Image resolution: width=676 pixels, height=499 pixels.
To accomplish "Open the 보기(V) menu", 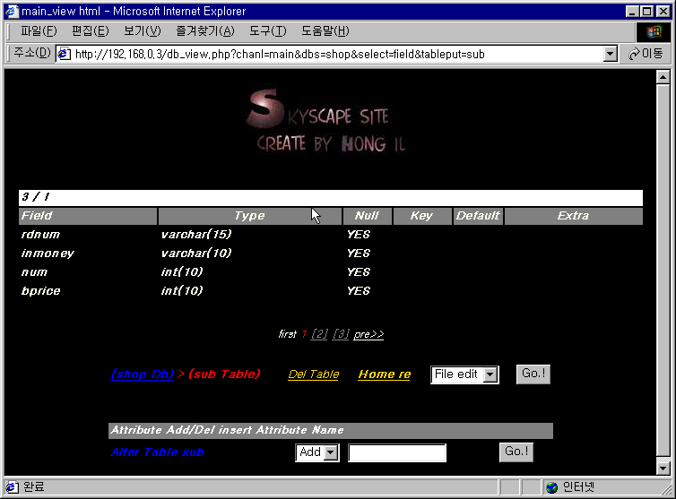I will click(142, 31).
